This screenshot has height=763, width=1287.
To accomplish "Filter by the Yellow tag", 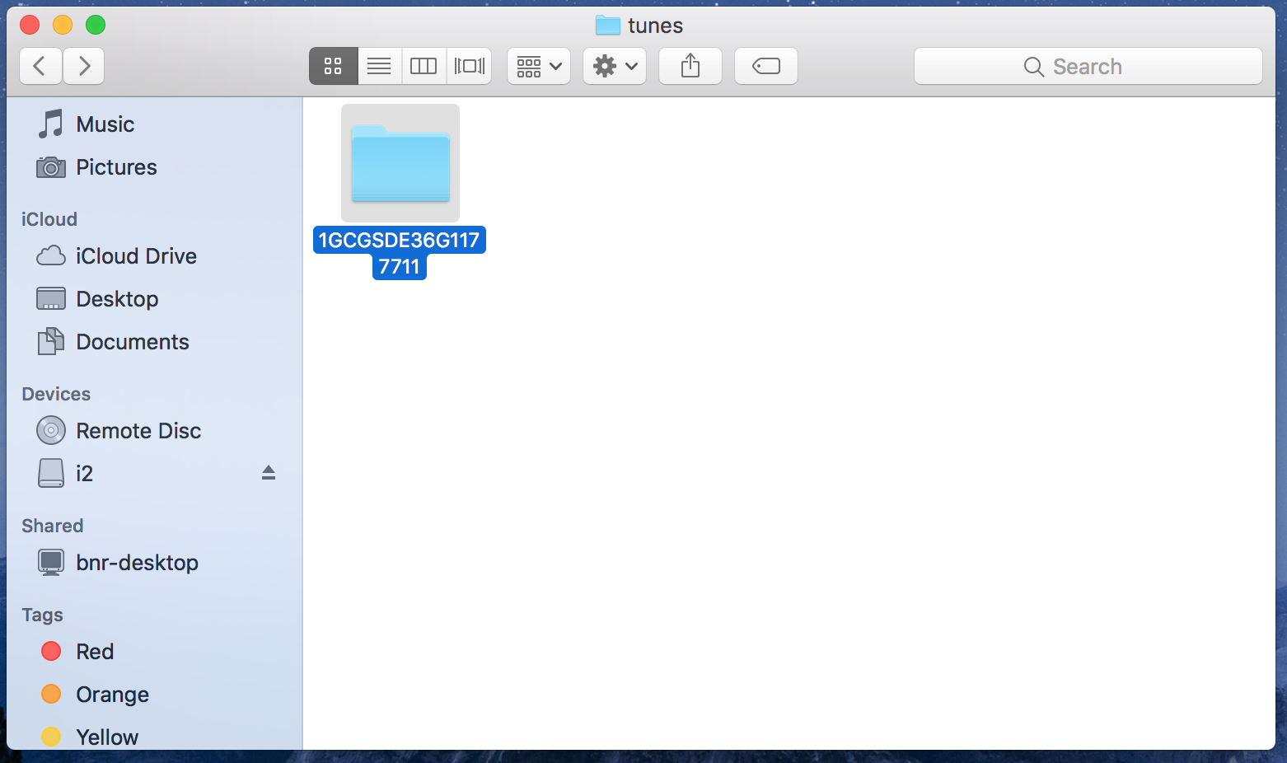I will tap(154, 736).
